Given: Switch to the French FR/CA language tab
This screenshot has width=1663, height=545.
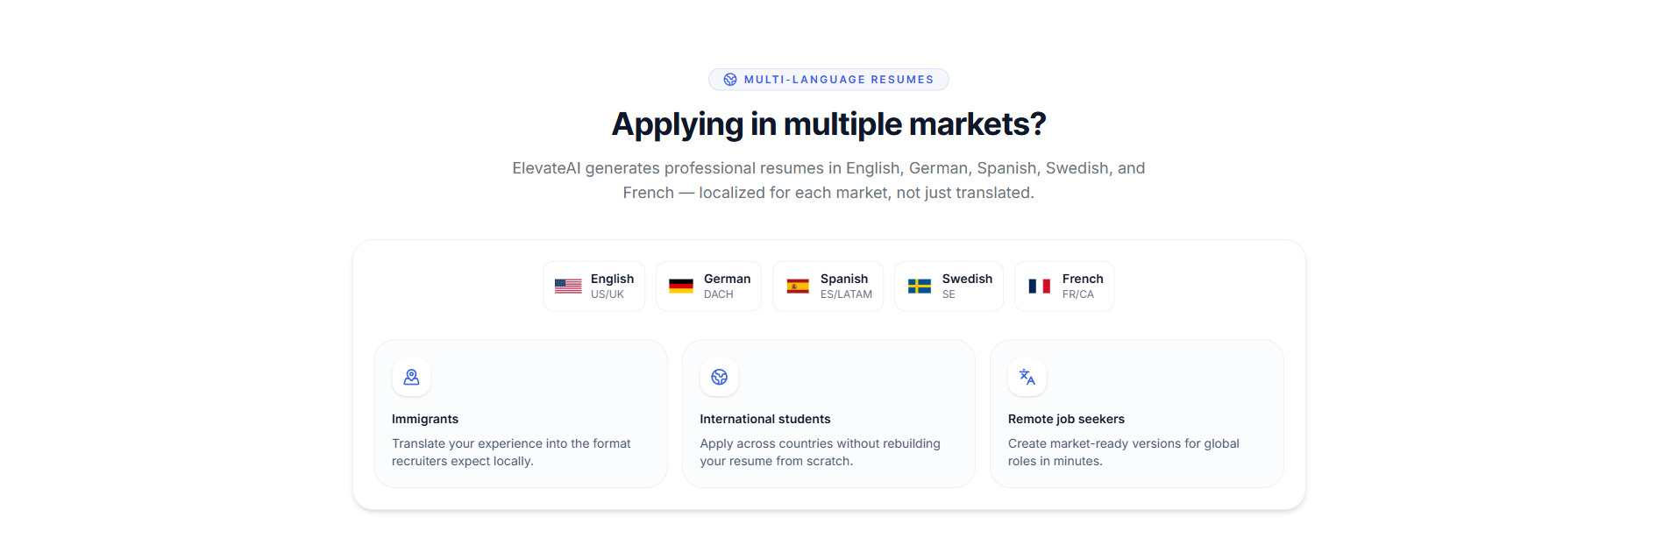Looking at the screenshot, I should (x=1063, y=286).
